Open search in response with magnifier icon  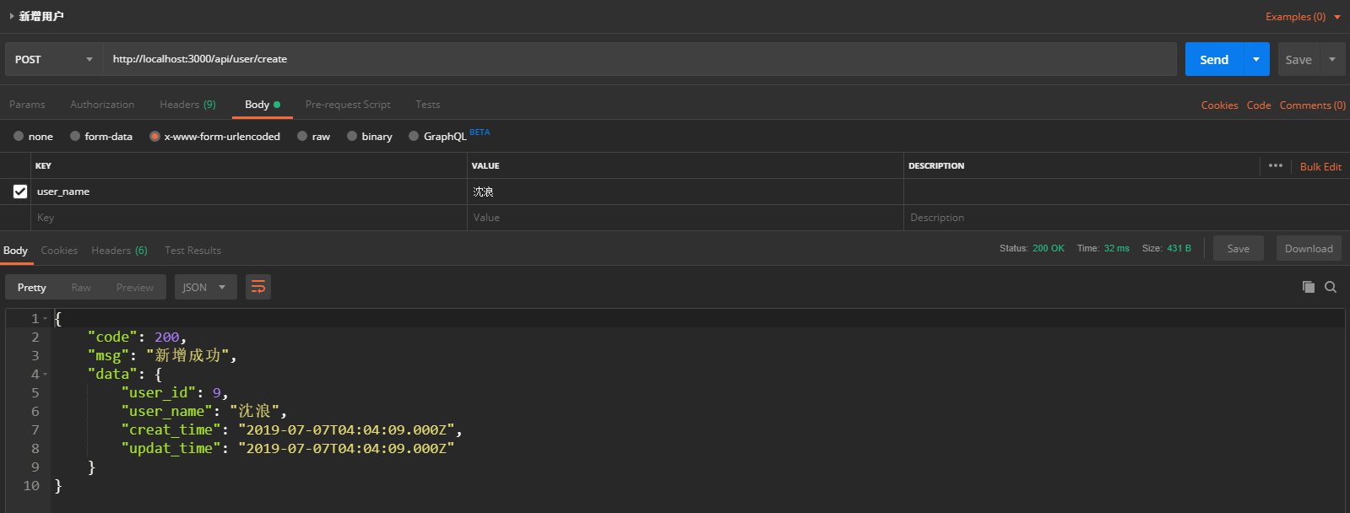click(x=1331, y=287)
